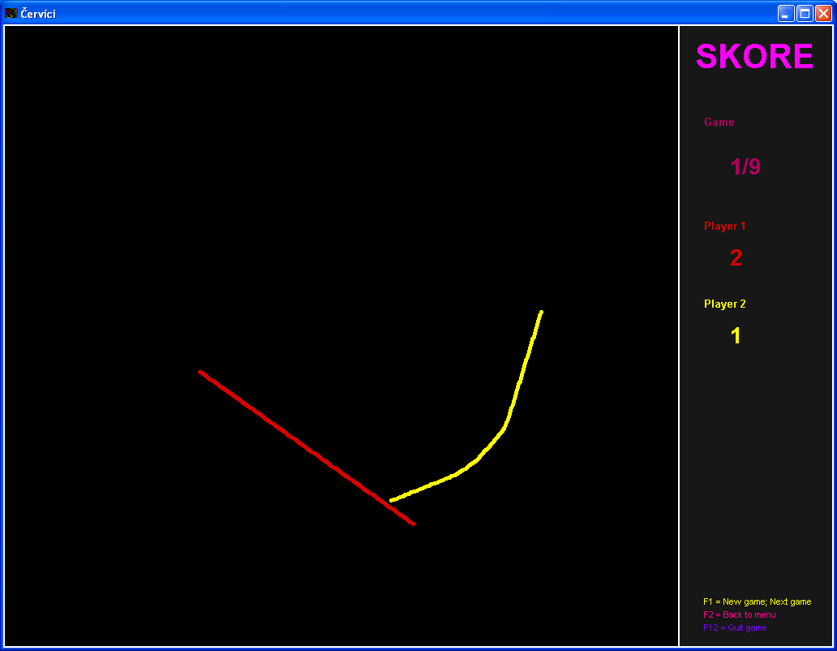
Task: Click the lower-right end of the red worm
Action: (413, 524)
